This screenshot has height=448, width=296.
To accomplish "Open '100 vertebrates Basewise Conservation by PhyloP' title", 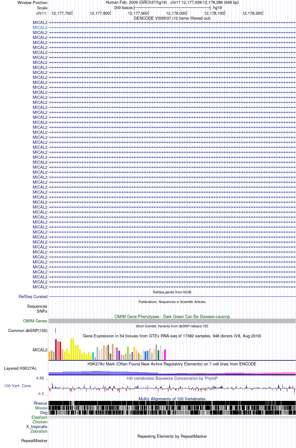I will (x=172, y=378).
